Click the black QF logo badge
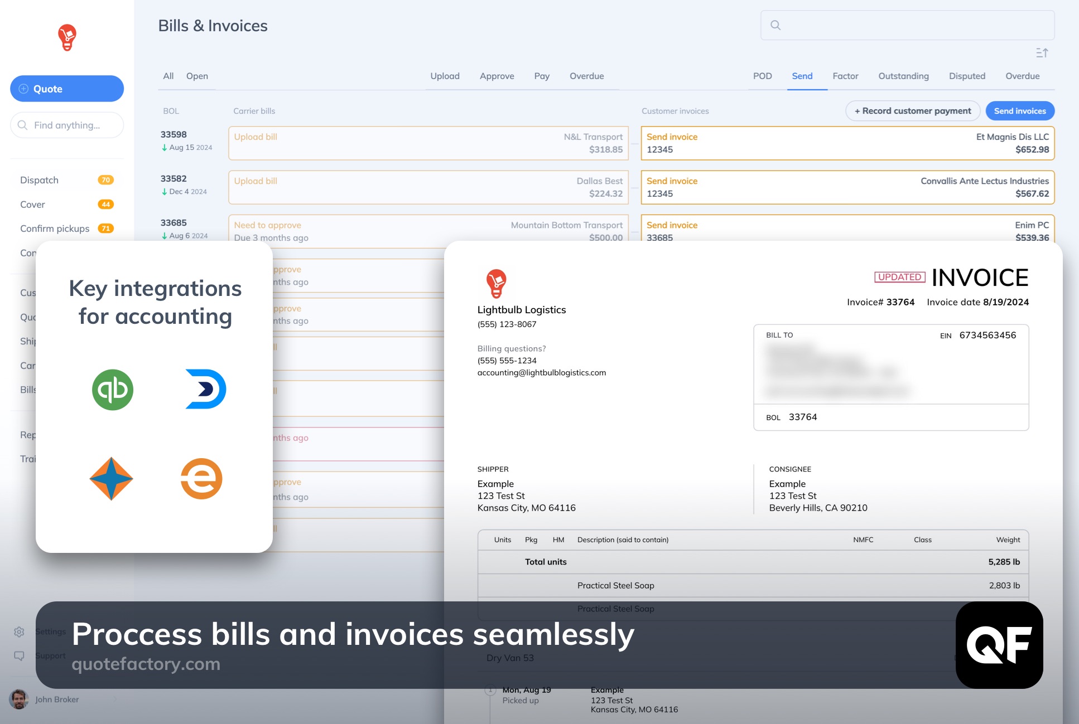Screen dimensions: 1079x724 [999, 645]
